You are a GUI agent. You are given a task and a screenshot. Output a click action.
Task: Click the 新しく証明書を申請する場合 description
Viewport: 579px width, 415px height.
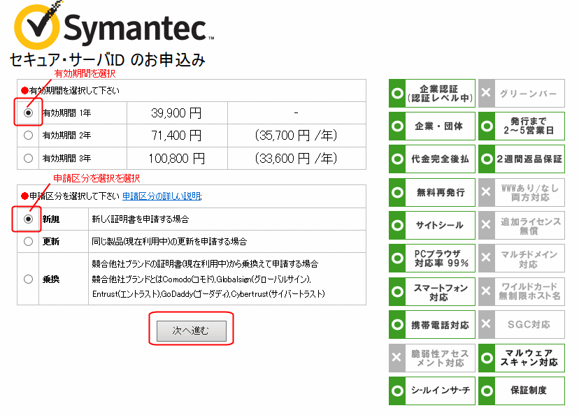pos(141,219)
